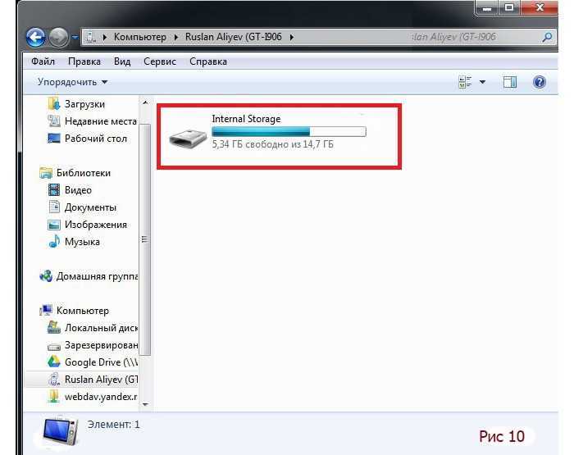Change the view with the view icon
This screenshot has width=574, height=455.
(465, 82)
